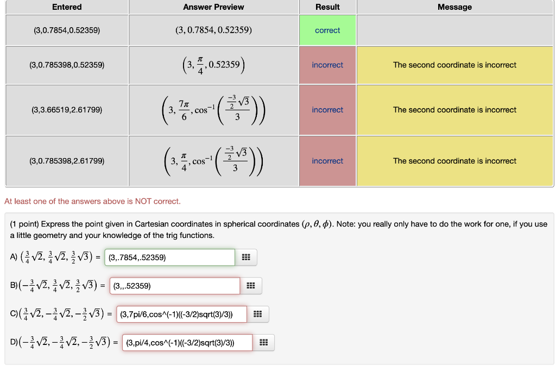Image resolution: width=556 pixels, height=371 pixels.
Task: Click the first incorrect result label
Action: pyautogui.click(x=327, y=65)
